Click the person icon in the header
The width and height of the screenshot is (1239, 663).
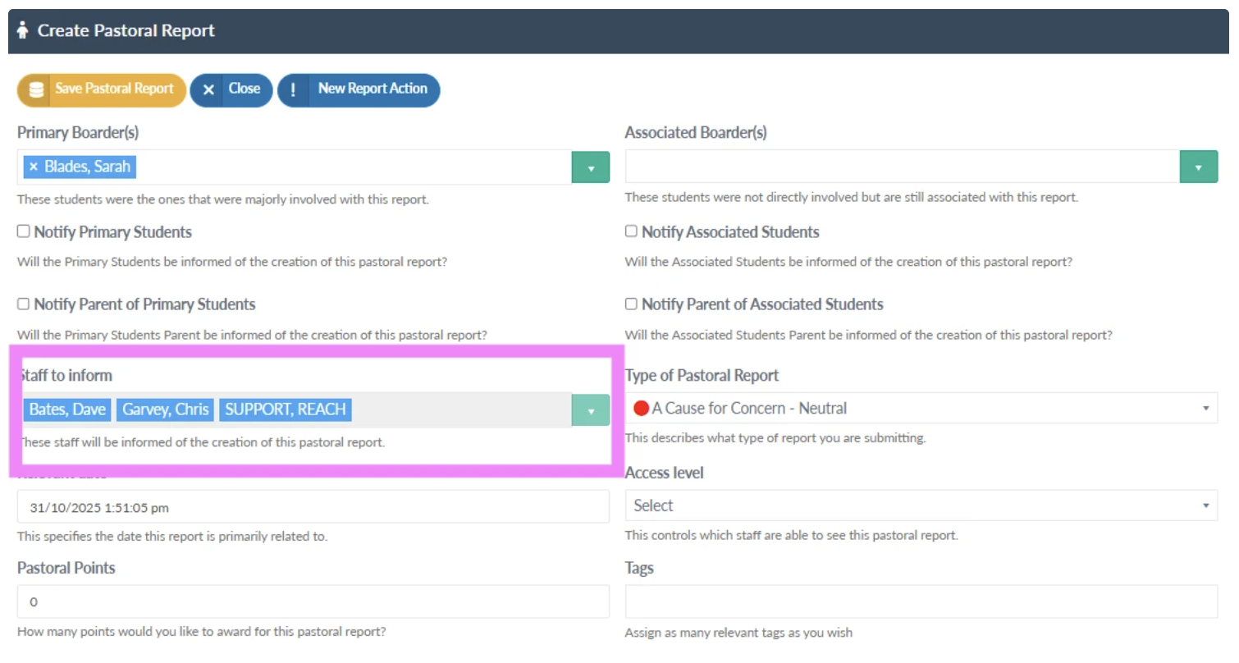tap(22, 30)
